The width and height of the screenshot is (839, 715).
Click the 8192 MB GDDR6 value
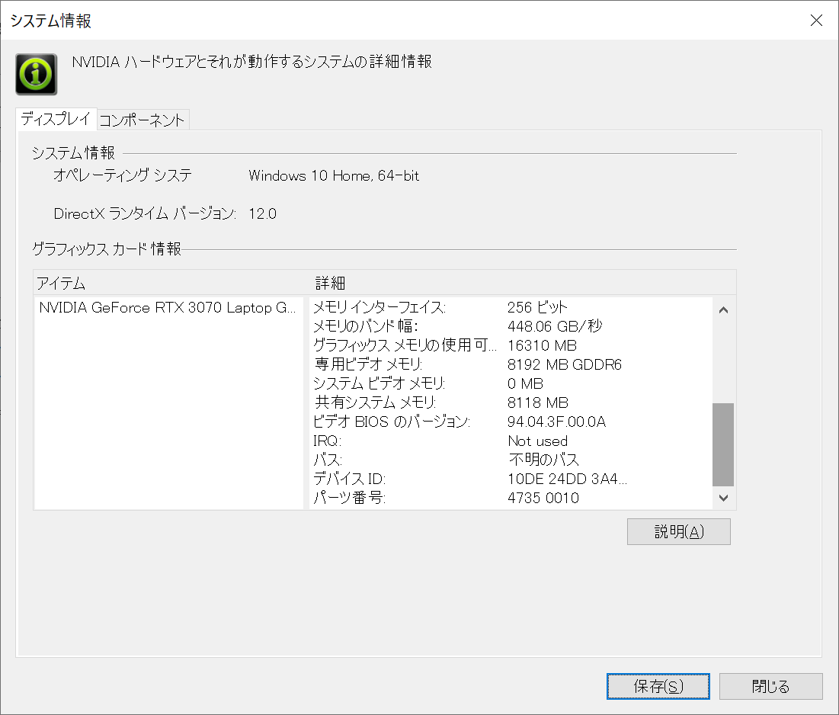click(x=564, y=364)
